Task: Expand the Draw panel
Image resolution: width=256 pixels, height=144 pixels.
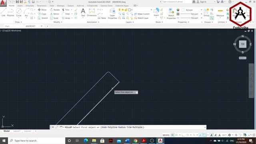Action: click(18, 22)
